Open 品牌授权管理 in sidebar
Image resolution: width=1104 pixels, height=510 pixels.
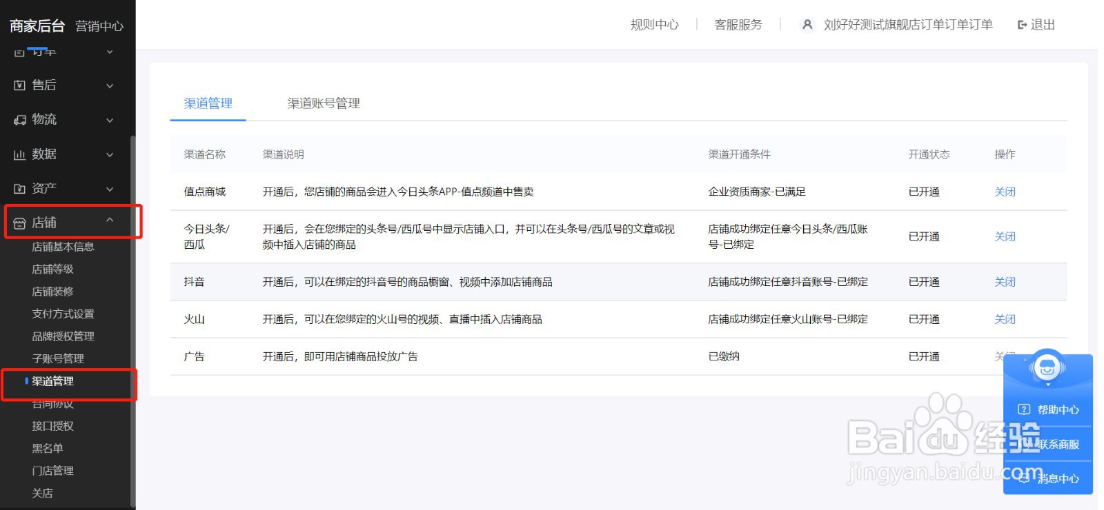[63, 336]
